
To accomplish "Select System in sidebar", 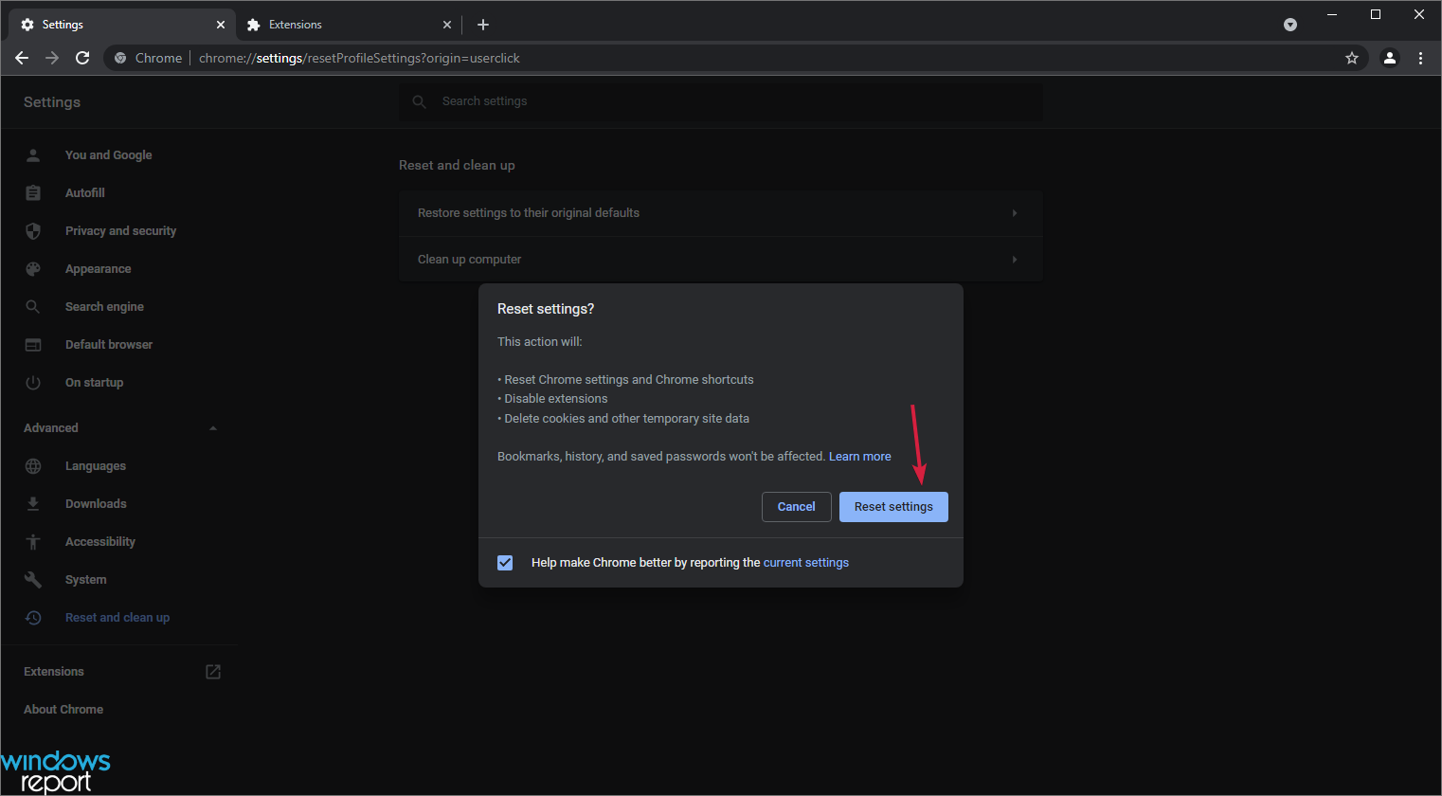I will (x=85, y=579).
